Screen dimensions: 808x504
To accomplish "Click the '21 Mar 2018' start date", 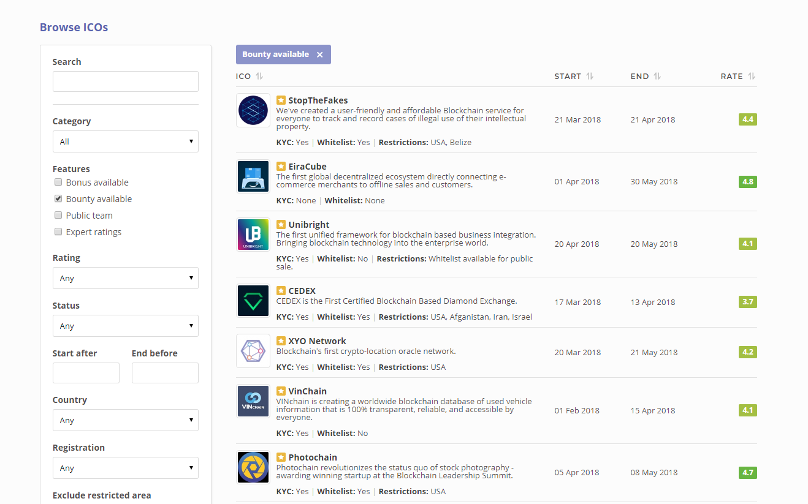I will point(577,119).
